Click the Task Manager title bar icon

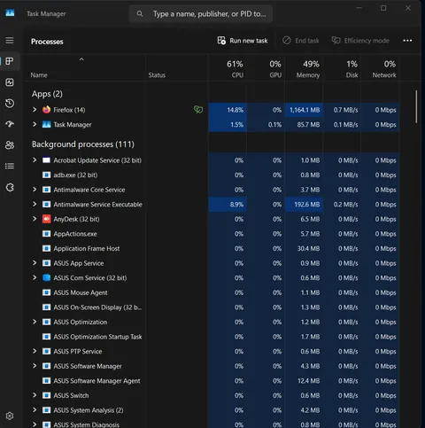tap(10, 13)
